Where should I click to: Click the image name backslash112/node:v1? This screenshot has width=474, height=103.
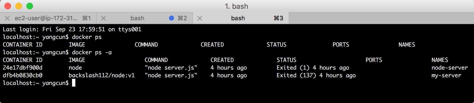(102, 75)
